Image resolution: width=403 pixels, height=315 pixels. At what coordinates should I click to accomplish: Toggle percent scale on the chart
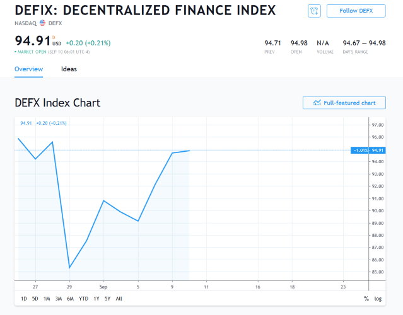click(x=366, y=299)
